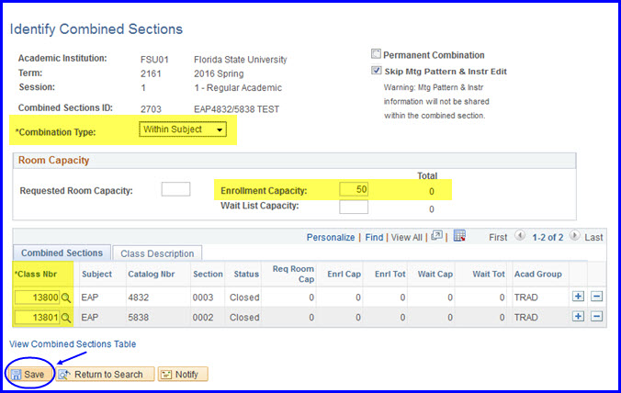
Task: Enable the Permanent Combination checkbox
Action: (x=376, y=54)
